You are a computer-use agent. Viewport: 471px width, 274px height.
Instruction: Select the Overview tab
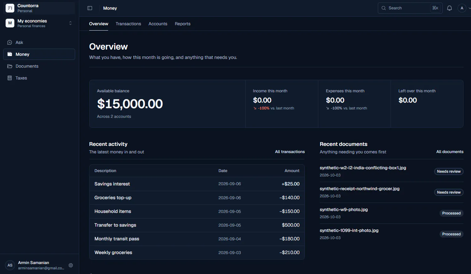[99, 24]
